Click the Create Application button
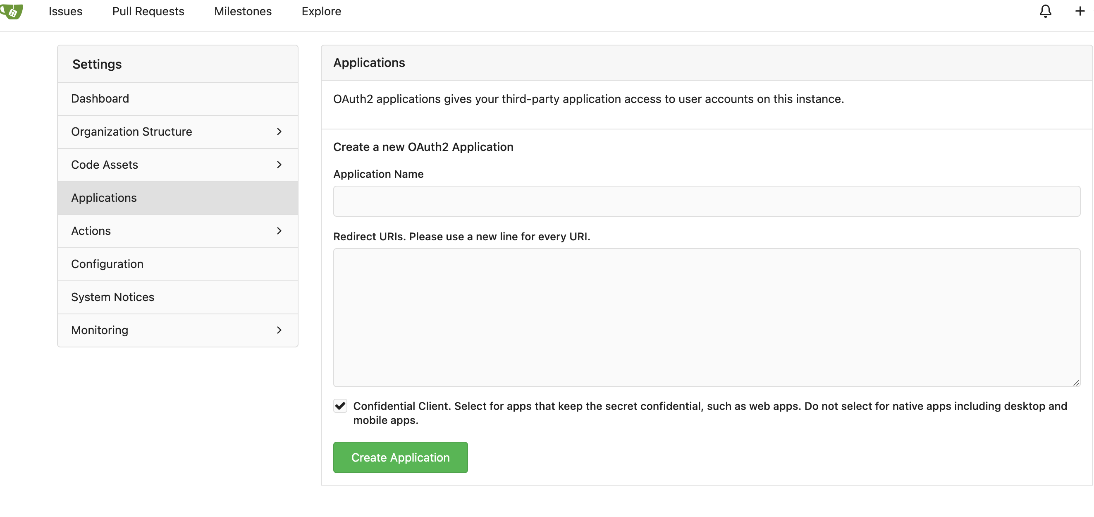 pos(401,457)
